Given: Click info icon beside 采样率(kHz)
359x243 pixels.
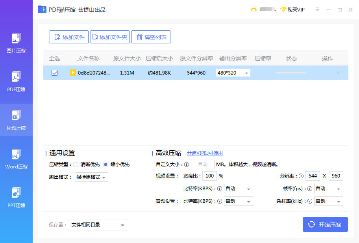Looking at the screenshot, I should tap(310, 201).
